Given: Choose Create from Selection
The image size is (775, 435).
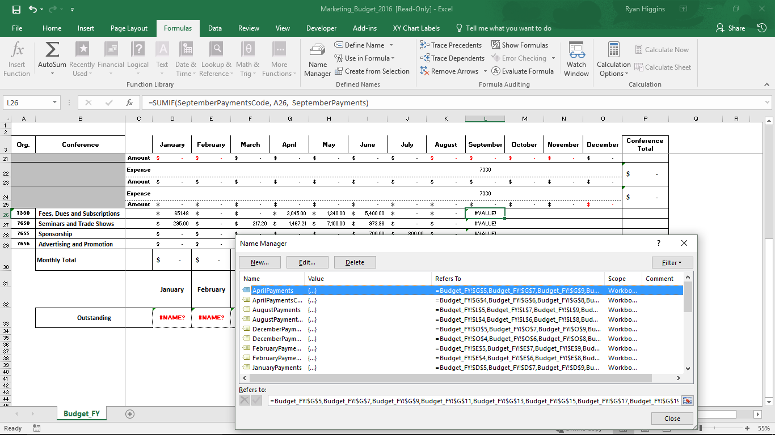Looking at the screenshot, I should (x=372, y=71).
